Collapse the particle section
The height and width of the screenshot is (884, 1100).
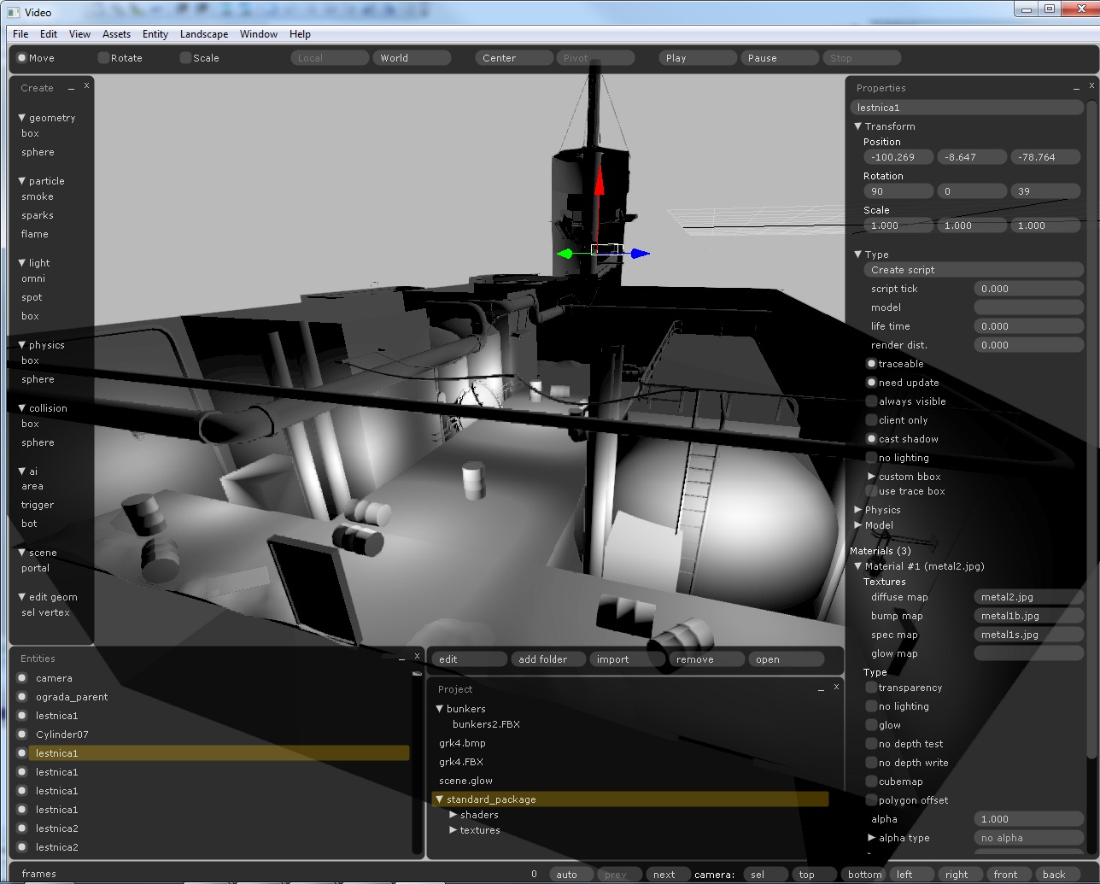[22, 181]
